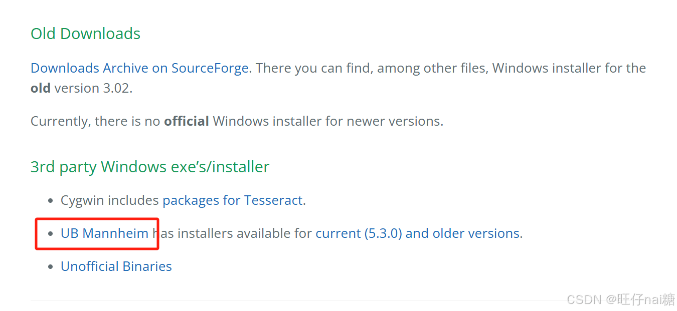
Task: Click the CSDN watermark text
Action: tap(584, 299)
